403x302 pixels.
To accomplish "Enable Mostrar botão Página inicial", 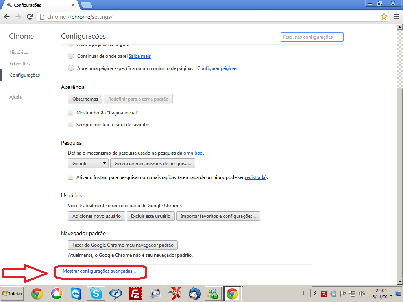I will (x=70, y=113).
